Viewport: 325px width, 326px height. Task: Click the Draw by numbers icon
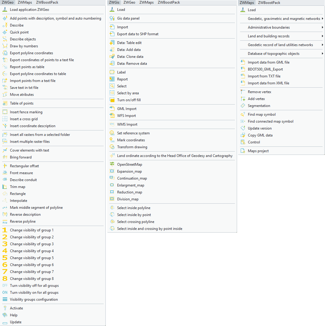click(x=5, y=46)
